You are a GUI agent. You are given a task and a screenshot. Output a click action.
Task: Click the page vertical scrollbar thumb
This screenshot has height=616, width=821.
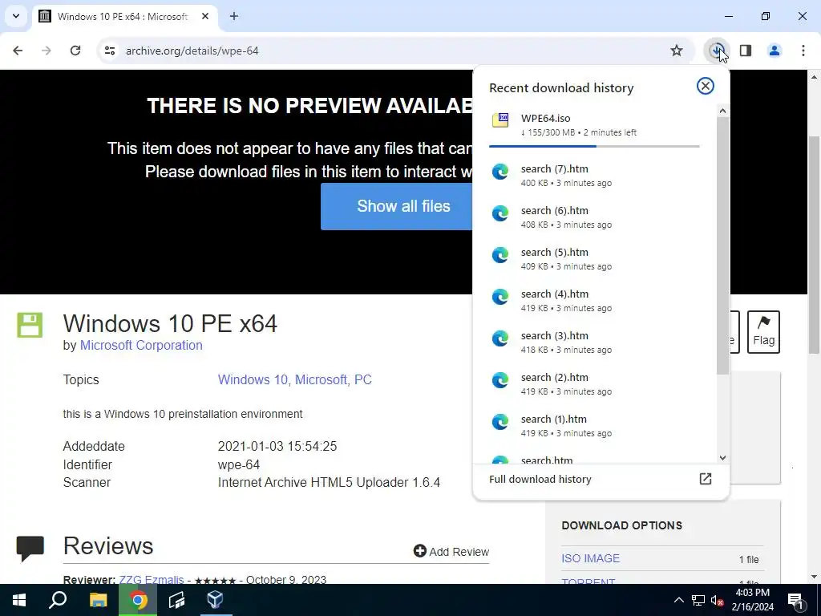815,245
